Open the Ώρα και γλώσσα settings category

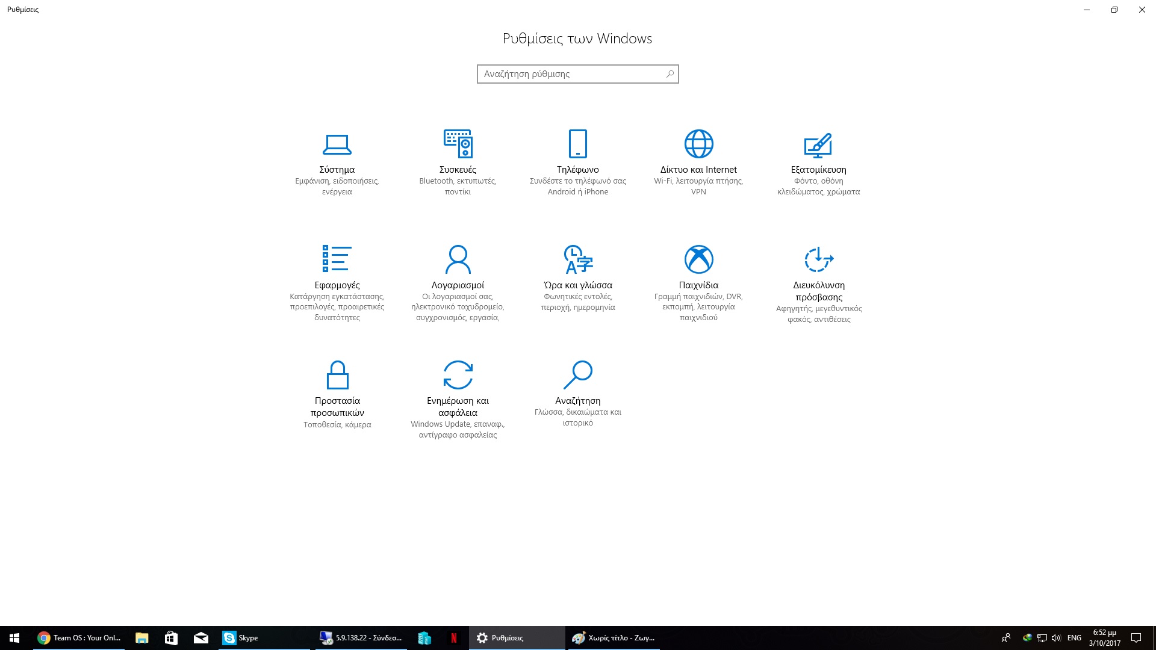578,279
